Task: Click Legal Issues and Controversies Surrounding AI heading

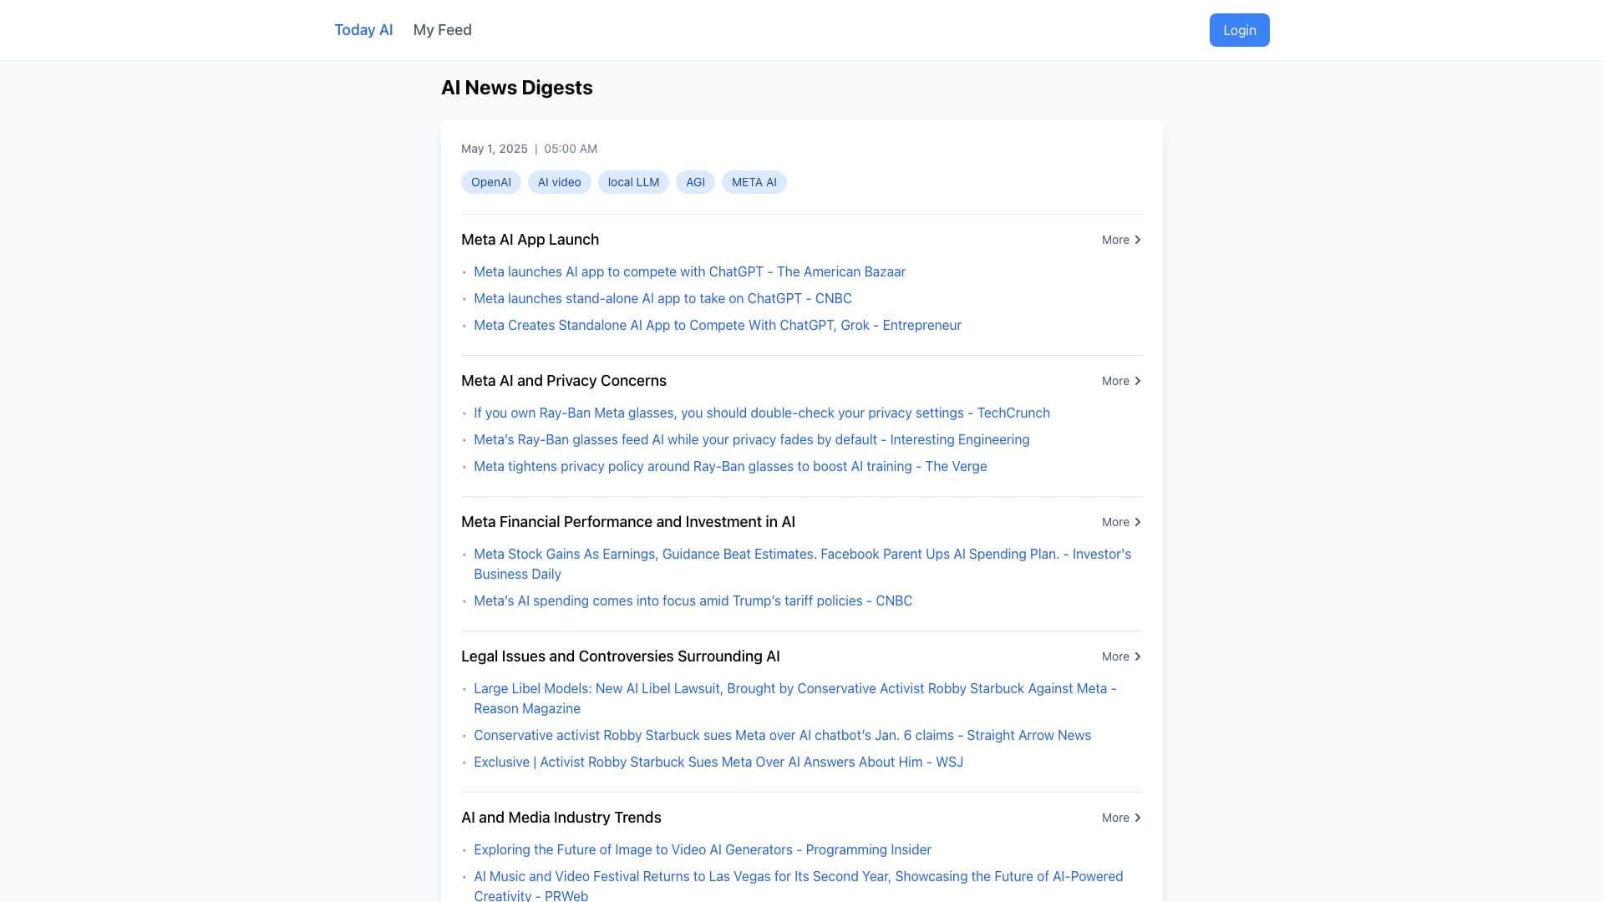Action: (x=621, y=656)
